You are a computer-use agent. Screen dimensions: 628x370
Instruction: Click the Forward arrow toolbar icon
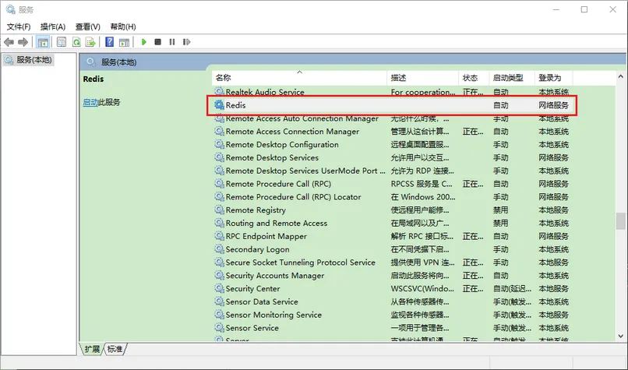[x=23, y=42]
